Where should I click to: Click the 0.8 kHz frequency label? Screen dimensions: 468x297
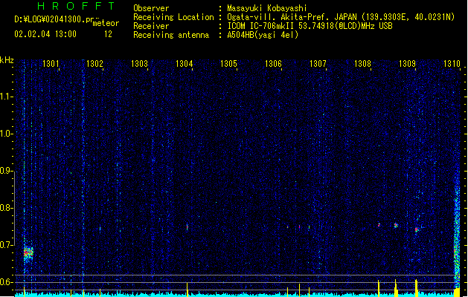click(6, 208)
